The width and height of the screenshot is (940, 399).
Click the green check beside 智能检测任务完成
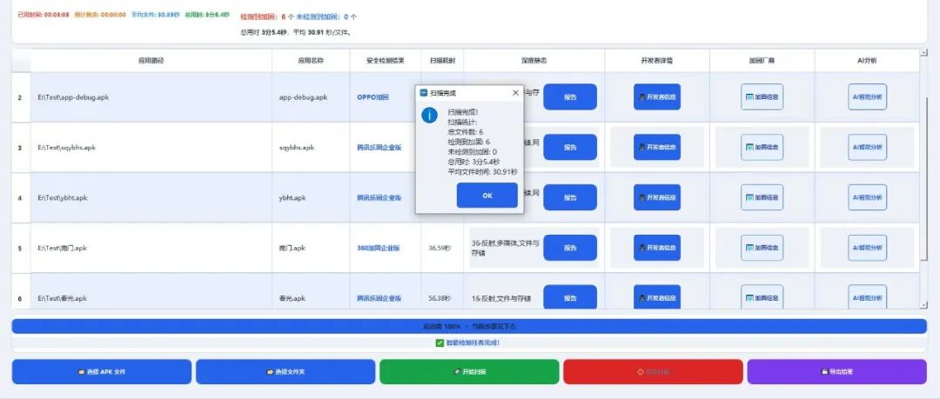[440, 342]
